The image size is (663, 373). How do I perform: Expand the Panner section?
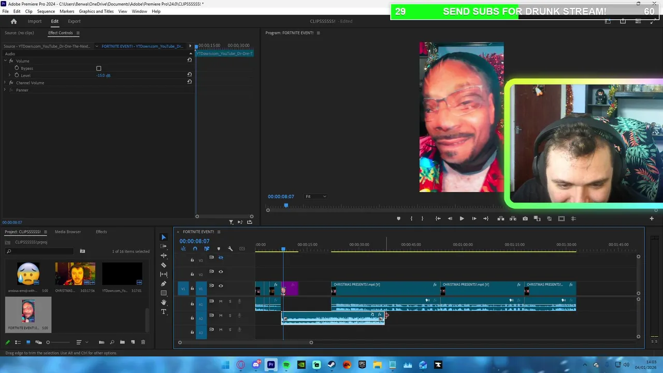coord(5,90)
